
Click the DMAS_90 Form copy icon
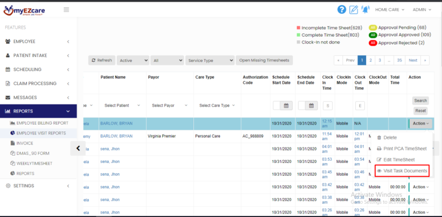[13, 153]
